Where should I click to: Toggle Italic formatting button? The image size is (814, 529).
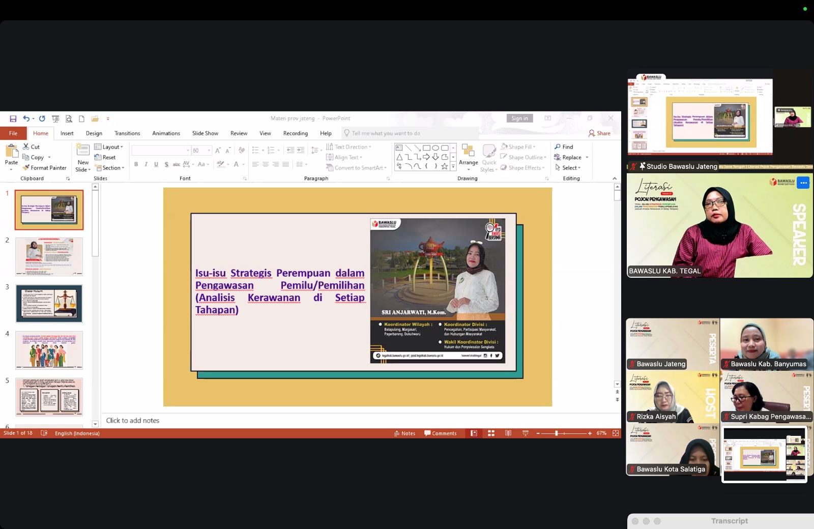coord(146,164)
